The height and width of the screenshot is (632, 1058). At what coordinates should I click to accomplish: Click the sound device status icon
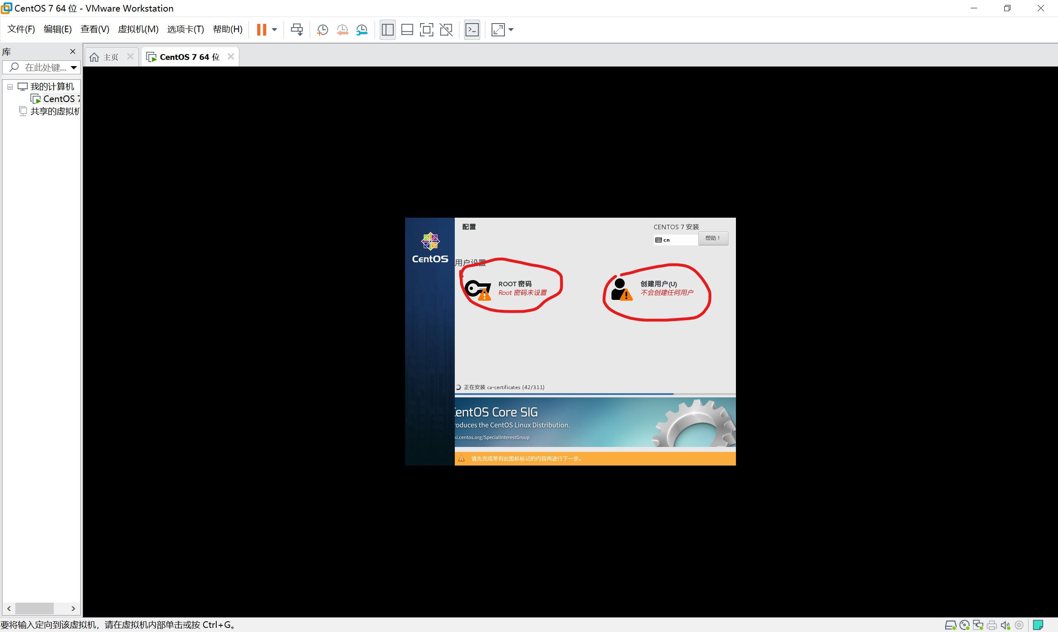(1005, 625)
